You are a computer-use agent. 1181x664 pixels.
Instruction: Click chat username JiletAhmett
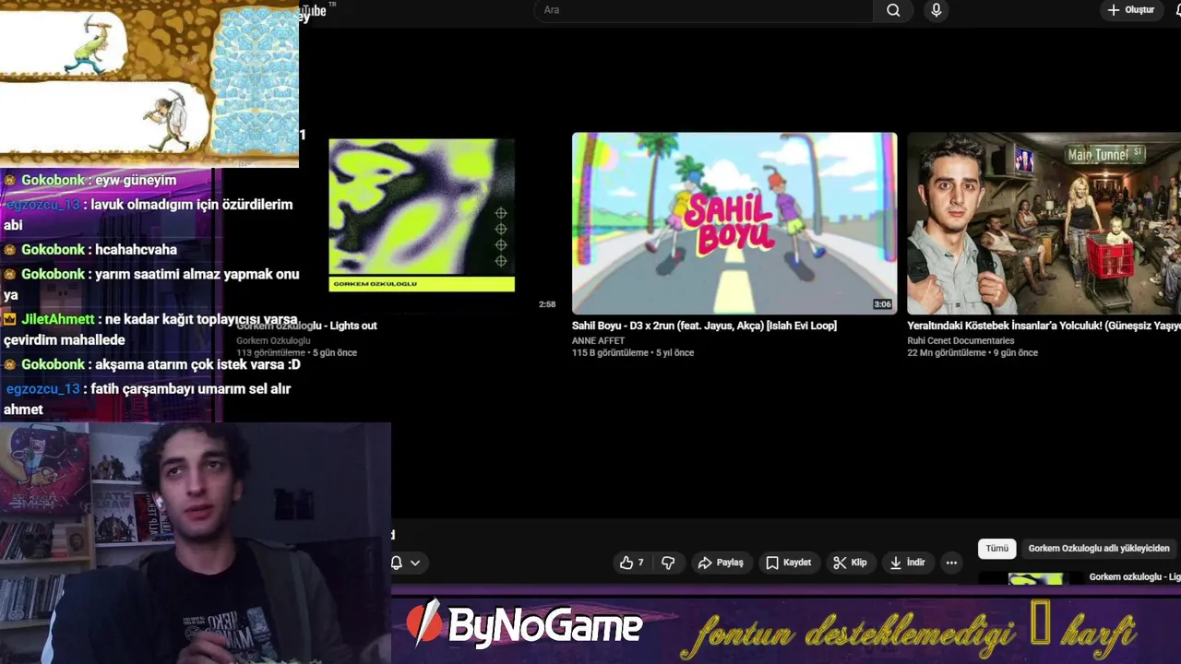58,319
